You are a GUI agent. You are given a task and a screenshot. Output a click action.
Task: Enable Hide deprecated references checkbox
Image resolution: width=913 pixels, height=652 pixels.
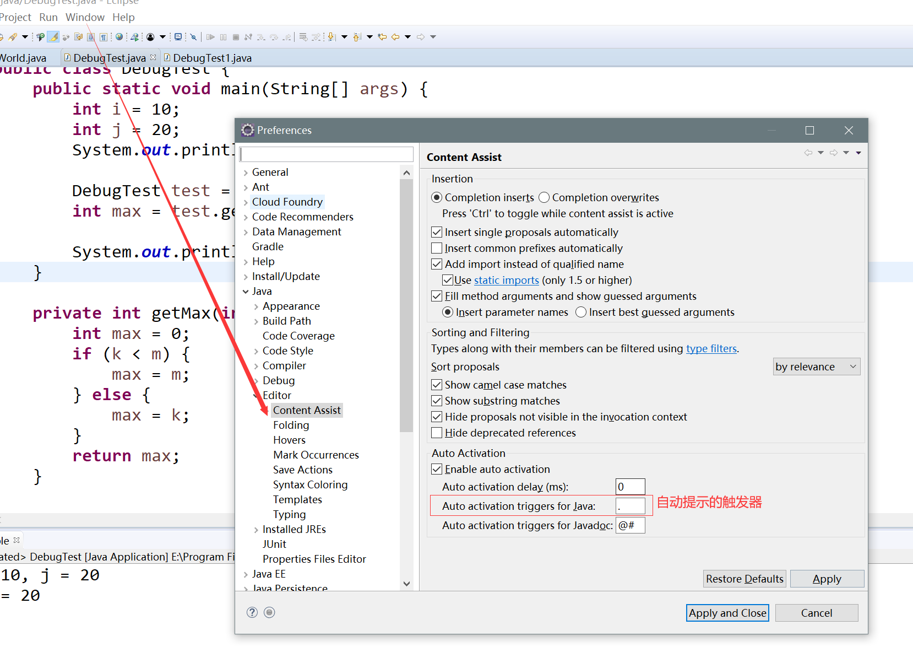tap(437, 433)
